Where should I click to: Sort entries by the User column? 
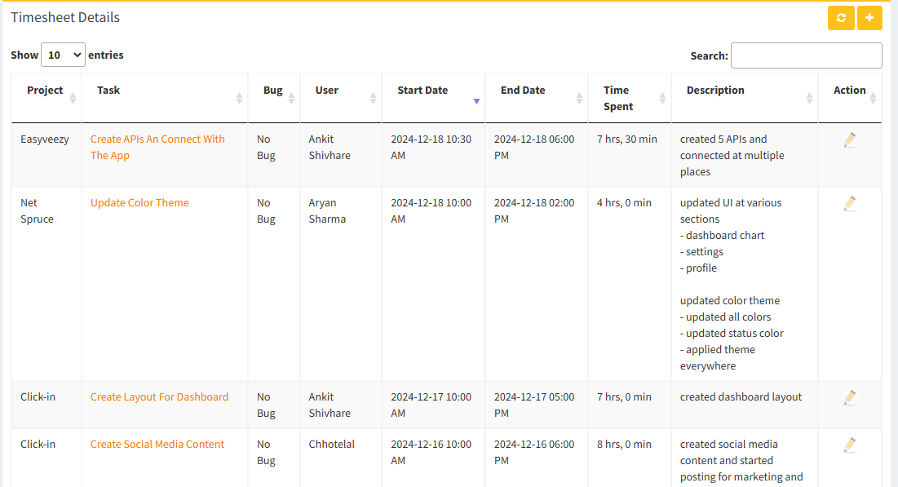click(327, 91)
